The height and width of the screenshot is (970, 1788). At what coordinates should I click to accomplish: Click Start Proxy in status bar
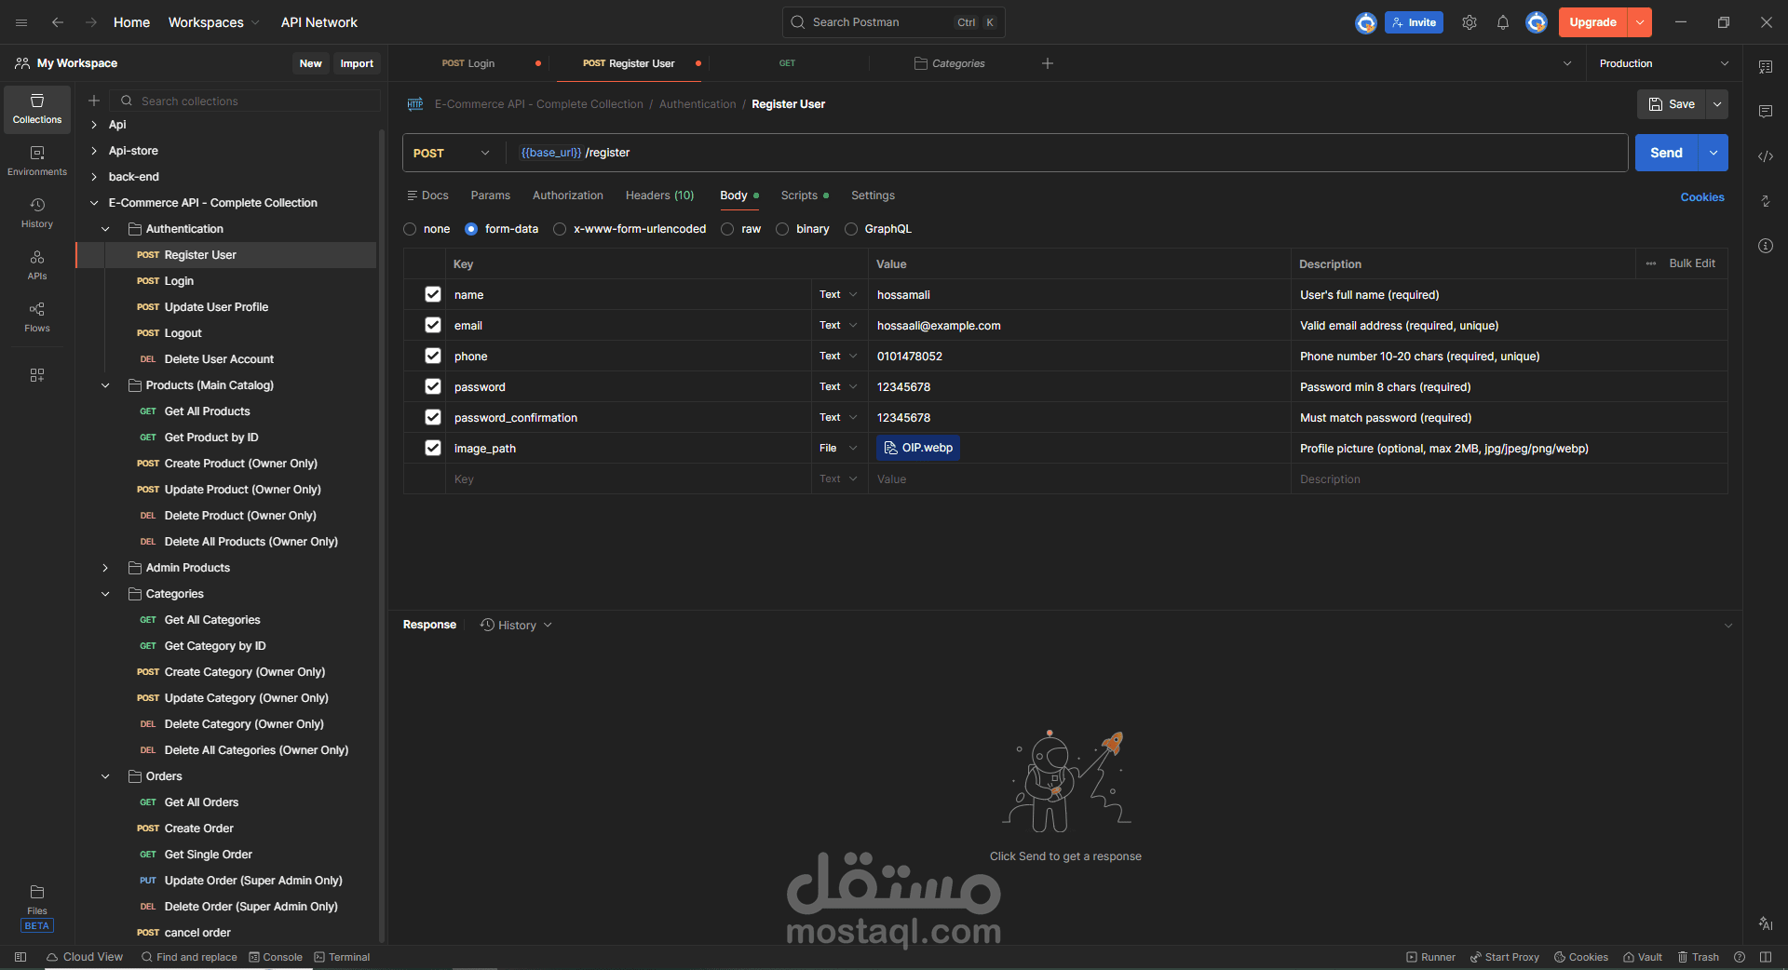point(1505,957)
